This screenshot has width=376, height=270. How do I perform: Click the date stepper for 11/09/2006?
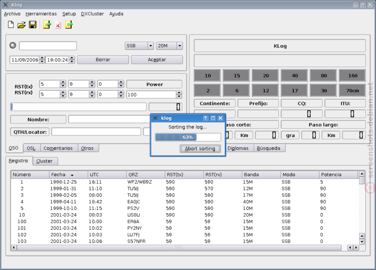click(x=42, y=60)
